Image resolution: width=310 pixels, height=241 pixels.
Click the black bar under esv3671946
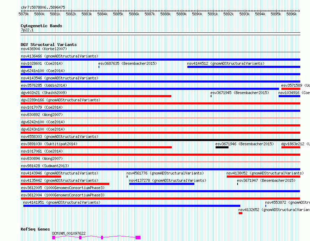pyautogui.click(x=222, y=147)
